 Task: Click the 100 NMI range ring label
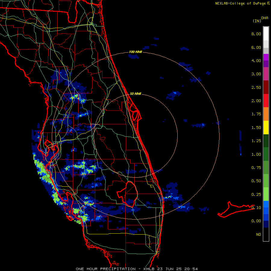[135, 52]
